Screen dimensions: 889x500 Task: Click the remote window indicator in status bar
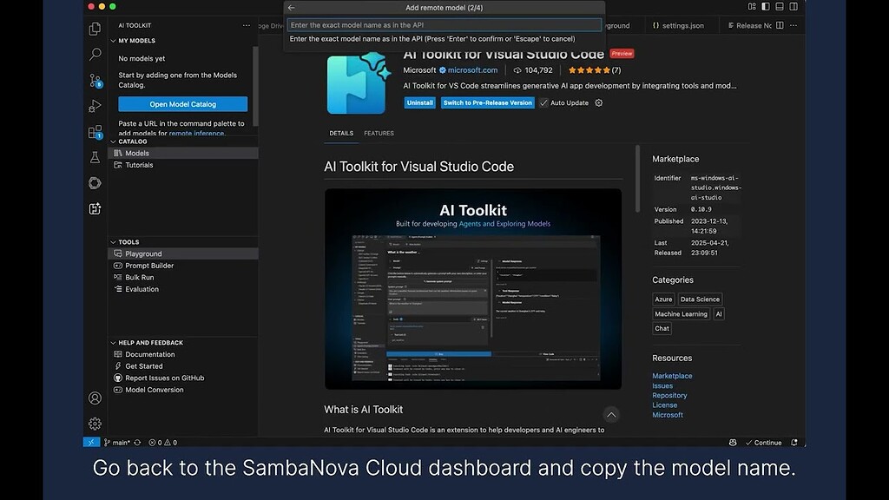coord(90,442)
